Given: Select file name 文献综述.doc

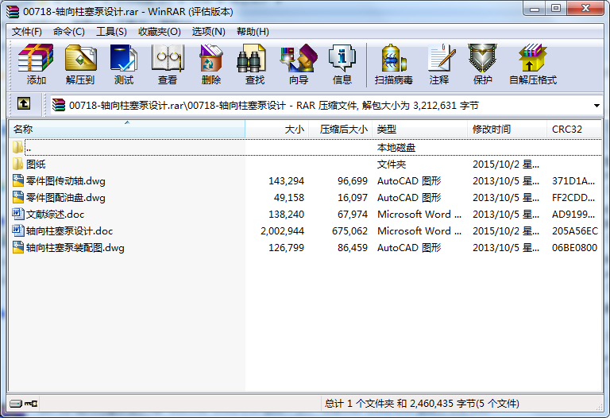Looking at the screenshot, I should pyautogui.click(x=56, y=215).
